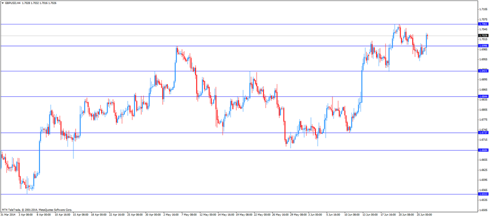The height and width of the screenshot is (217, 489).
Task: Select the 1.6553 horizontal line price label
Action: [483, 194]
